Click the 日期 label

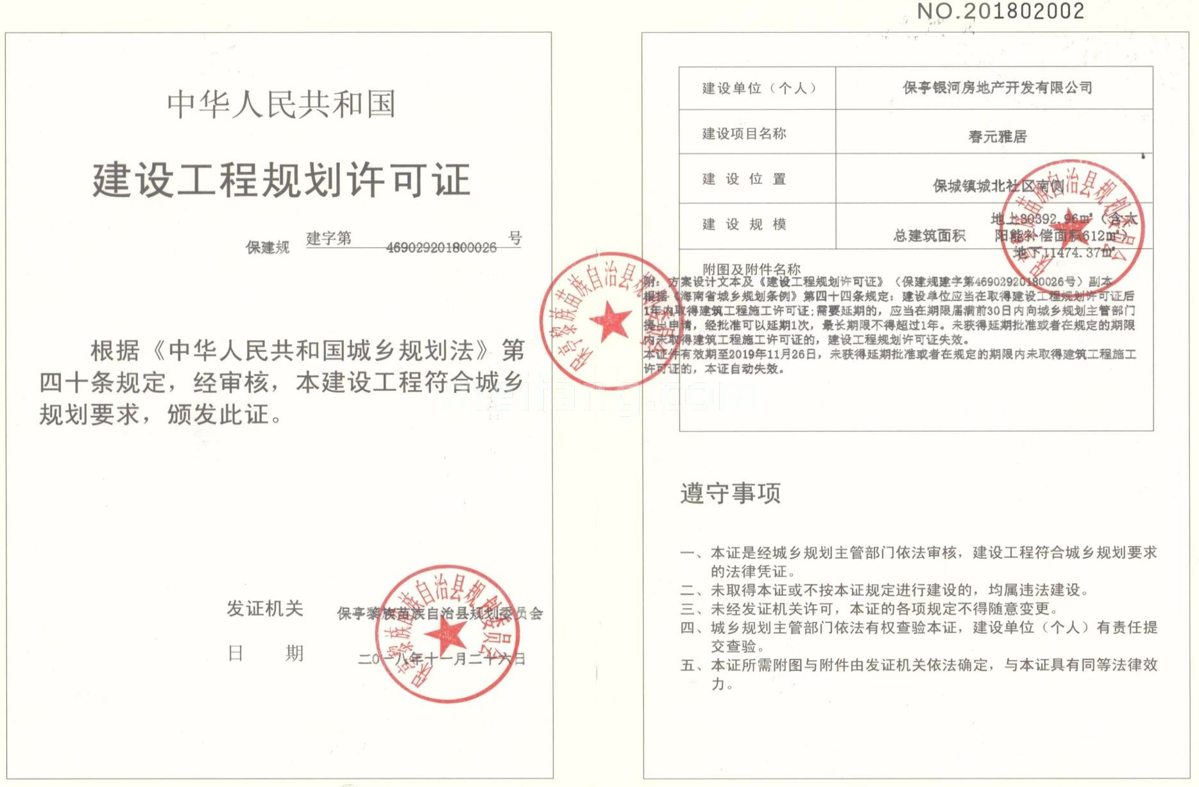(265, 654)
